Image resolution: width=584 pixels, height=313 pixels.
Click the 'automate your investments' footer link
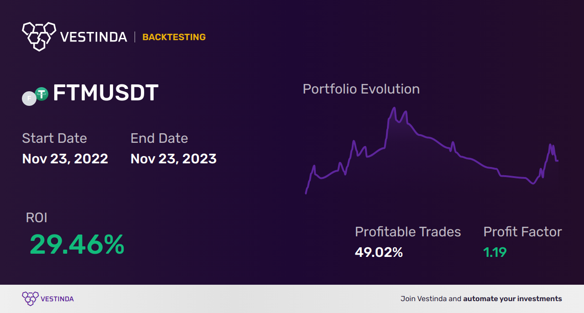pos(512,299)
